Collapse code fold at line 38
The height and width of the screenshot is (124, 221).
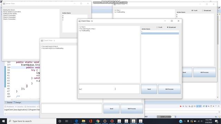tap(10, 68)
